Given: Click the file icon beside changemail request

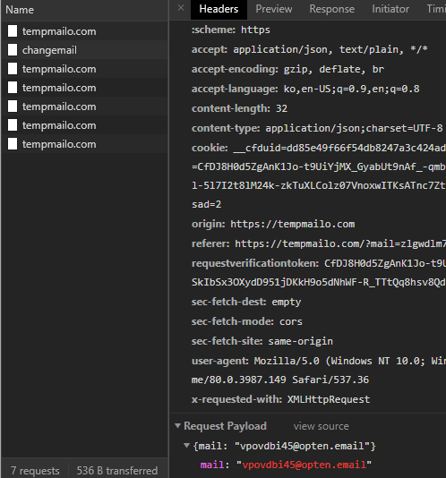Looking at the screenshot, I should pyautogui.click(x=13, y=50).
